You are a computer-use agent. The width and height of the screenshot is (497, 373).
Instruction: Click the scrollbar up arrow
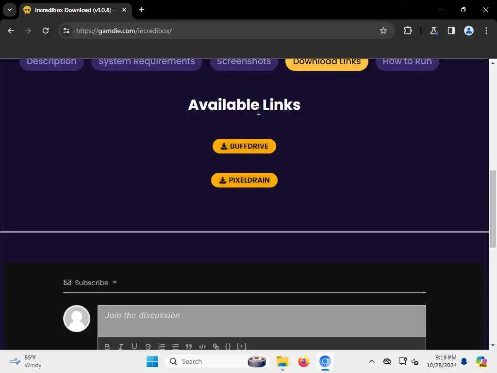point(493,63)
